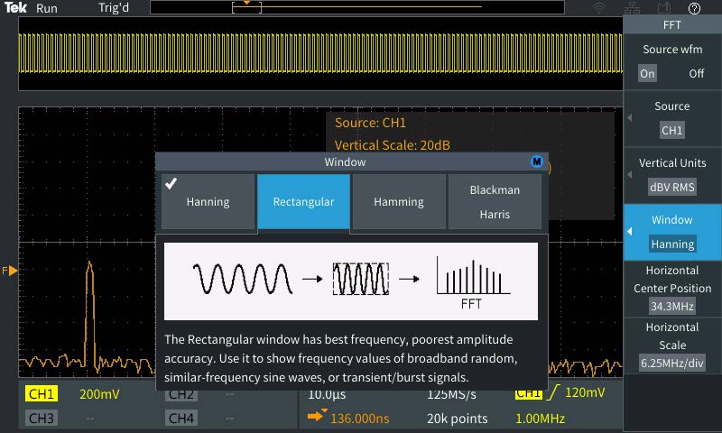This screenshot has width=722, height=433.
Task: Click the blue M knob indicator icon
Action: click(x=537, y=162)
